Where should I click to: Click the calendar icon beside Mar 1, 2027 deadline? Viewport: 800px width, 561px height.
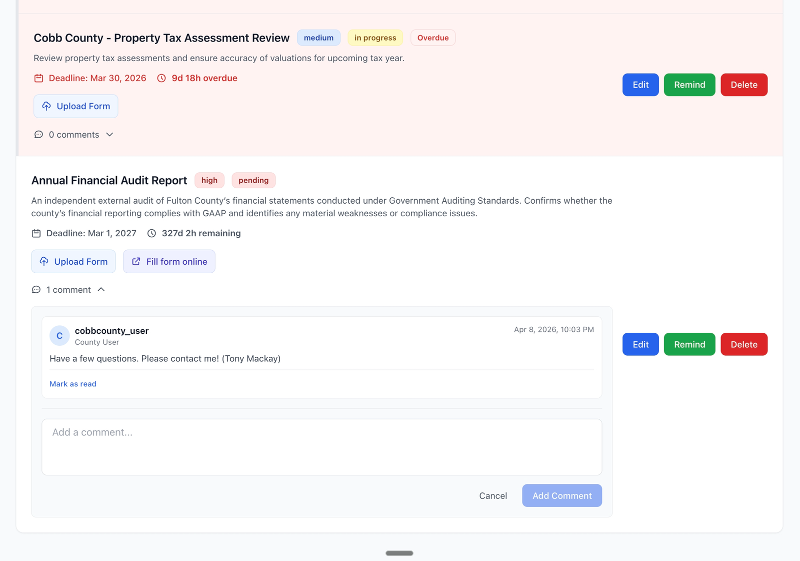pyautogui.click(x=36, y=233)
